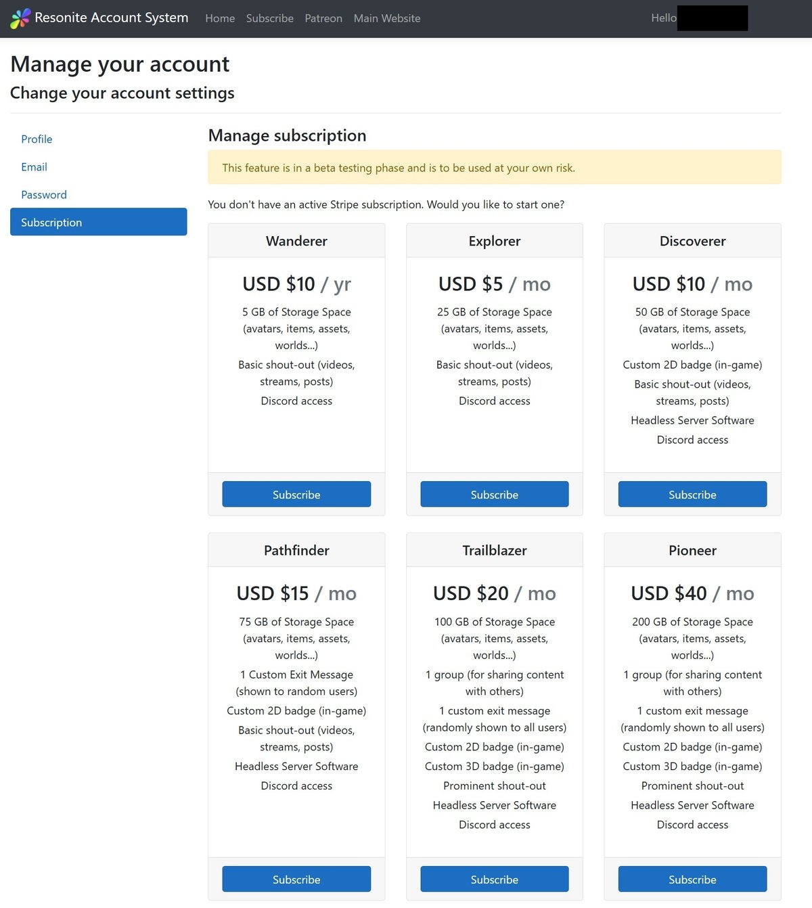The image size is (812, 908).
Task: Click Discord access in Wanderer card
Action: click(296, 401)
